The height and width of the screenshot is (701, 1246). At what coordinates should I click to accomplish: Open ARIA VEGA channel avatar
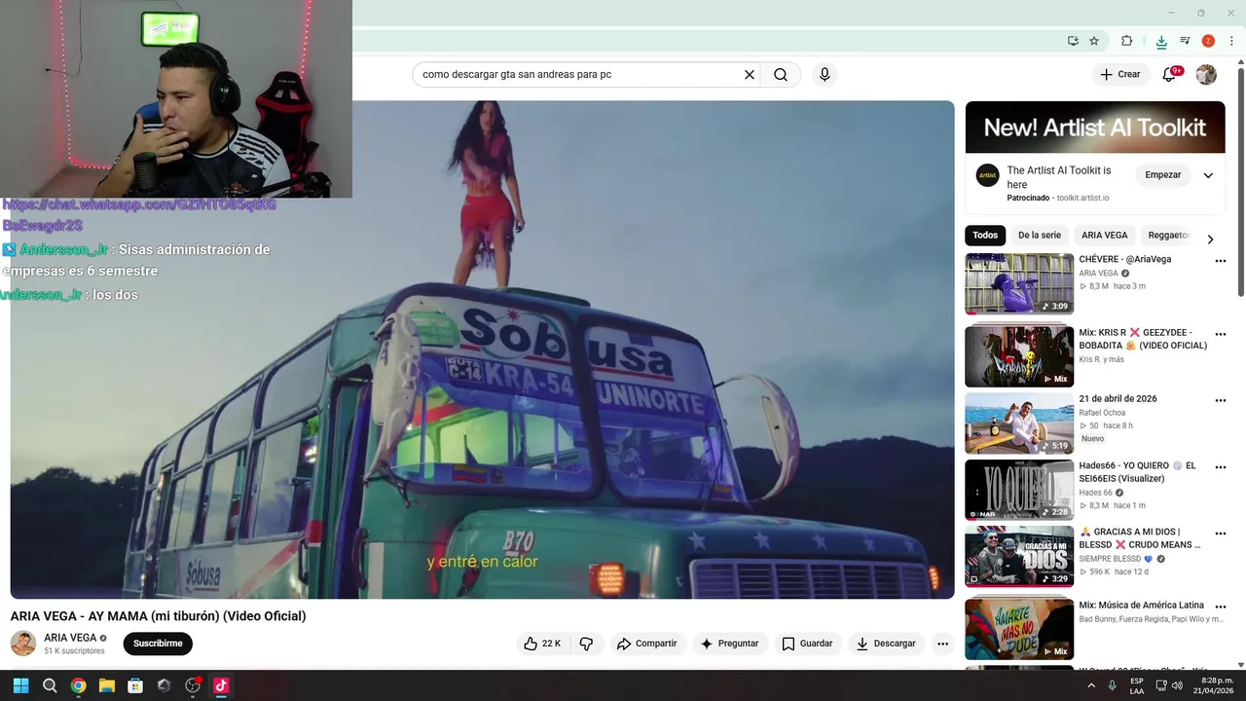[x=23, y=644]
